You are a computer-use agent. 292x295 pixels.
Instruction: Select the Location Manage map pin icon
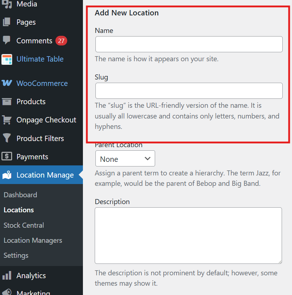8,175
